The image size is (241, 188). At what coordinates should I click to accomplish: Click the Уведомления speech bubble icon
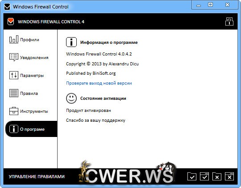[x=14, y=57]
